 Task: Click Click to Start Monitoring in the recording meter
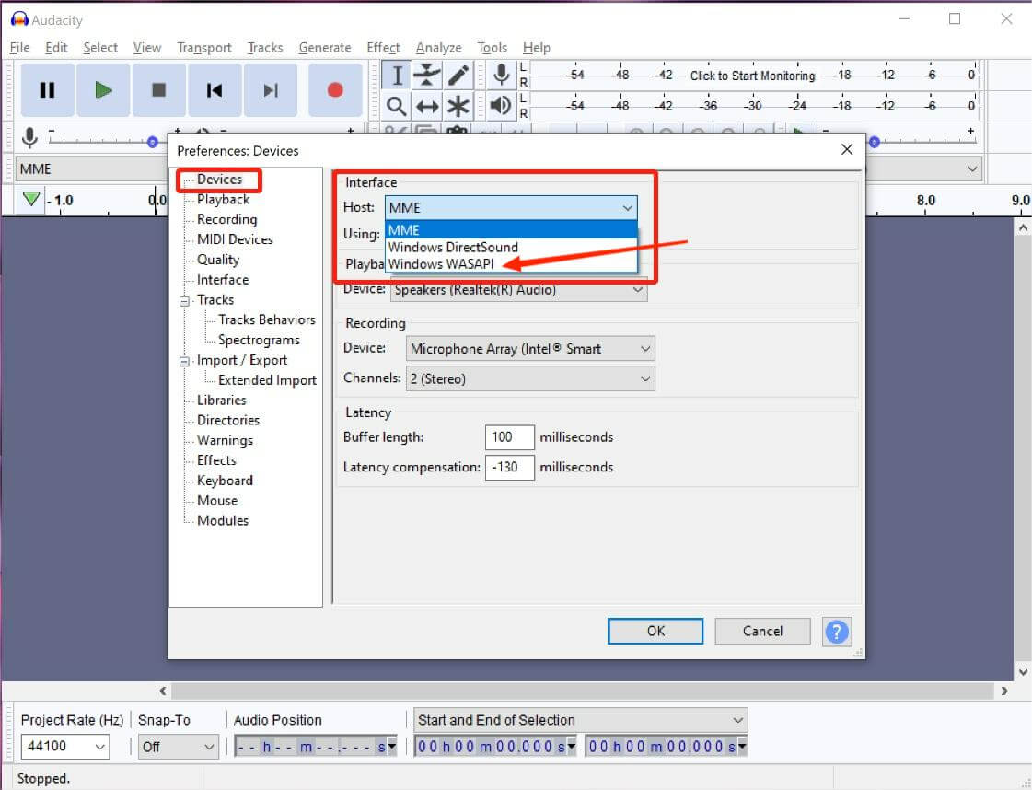[x=752, y=76]
